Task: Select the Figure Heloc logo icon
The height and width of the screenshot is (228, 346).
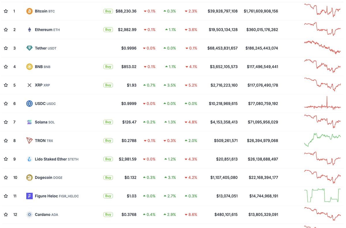Action: pos(29,196)
